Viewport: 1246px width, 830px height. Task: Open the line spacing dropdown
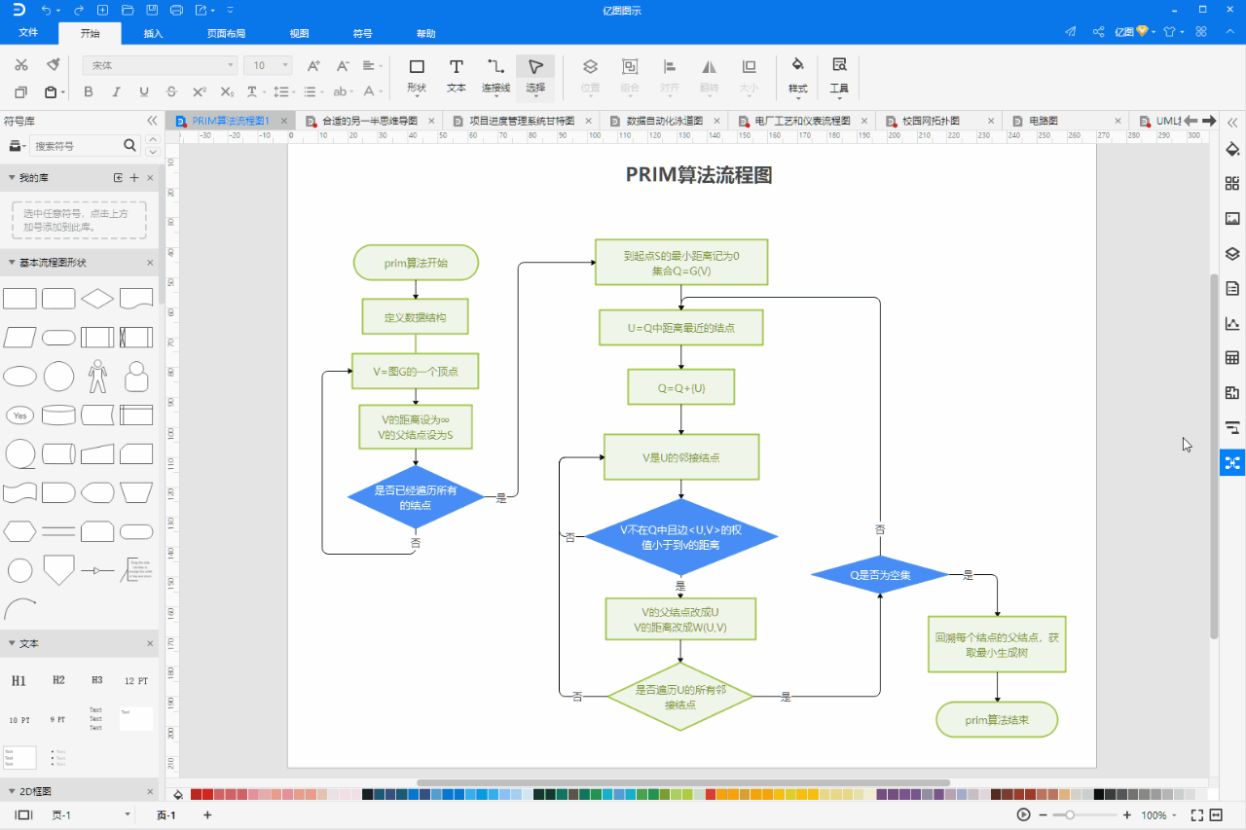coord(284,92)
